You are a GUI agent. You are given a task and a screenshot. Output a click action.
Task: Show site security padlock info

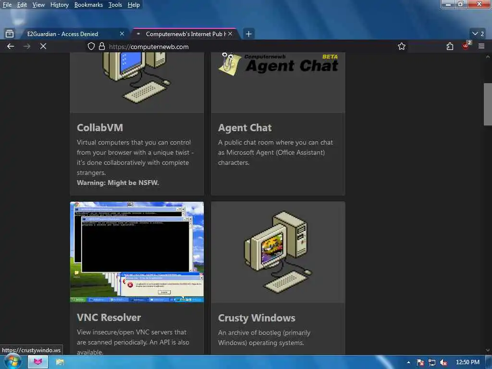coord(102,47)
